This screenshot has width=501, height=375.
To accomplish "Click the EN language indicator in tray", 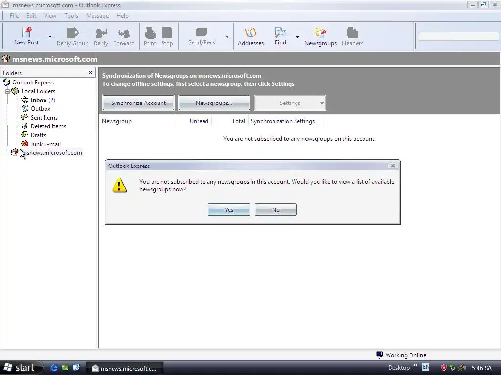I will (x=425, y=367).
